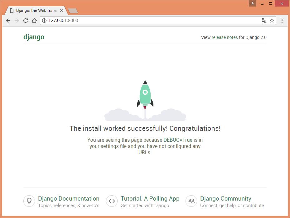View site information icon in address bar
The height and width of the screenshot is (218, 290).
[x=44, y=21]
